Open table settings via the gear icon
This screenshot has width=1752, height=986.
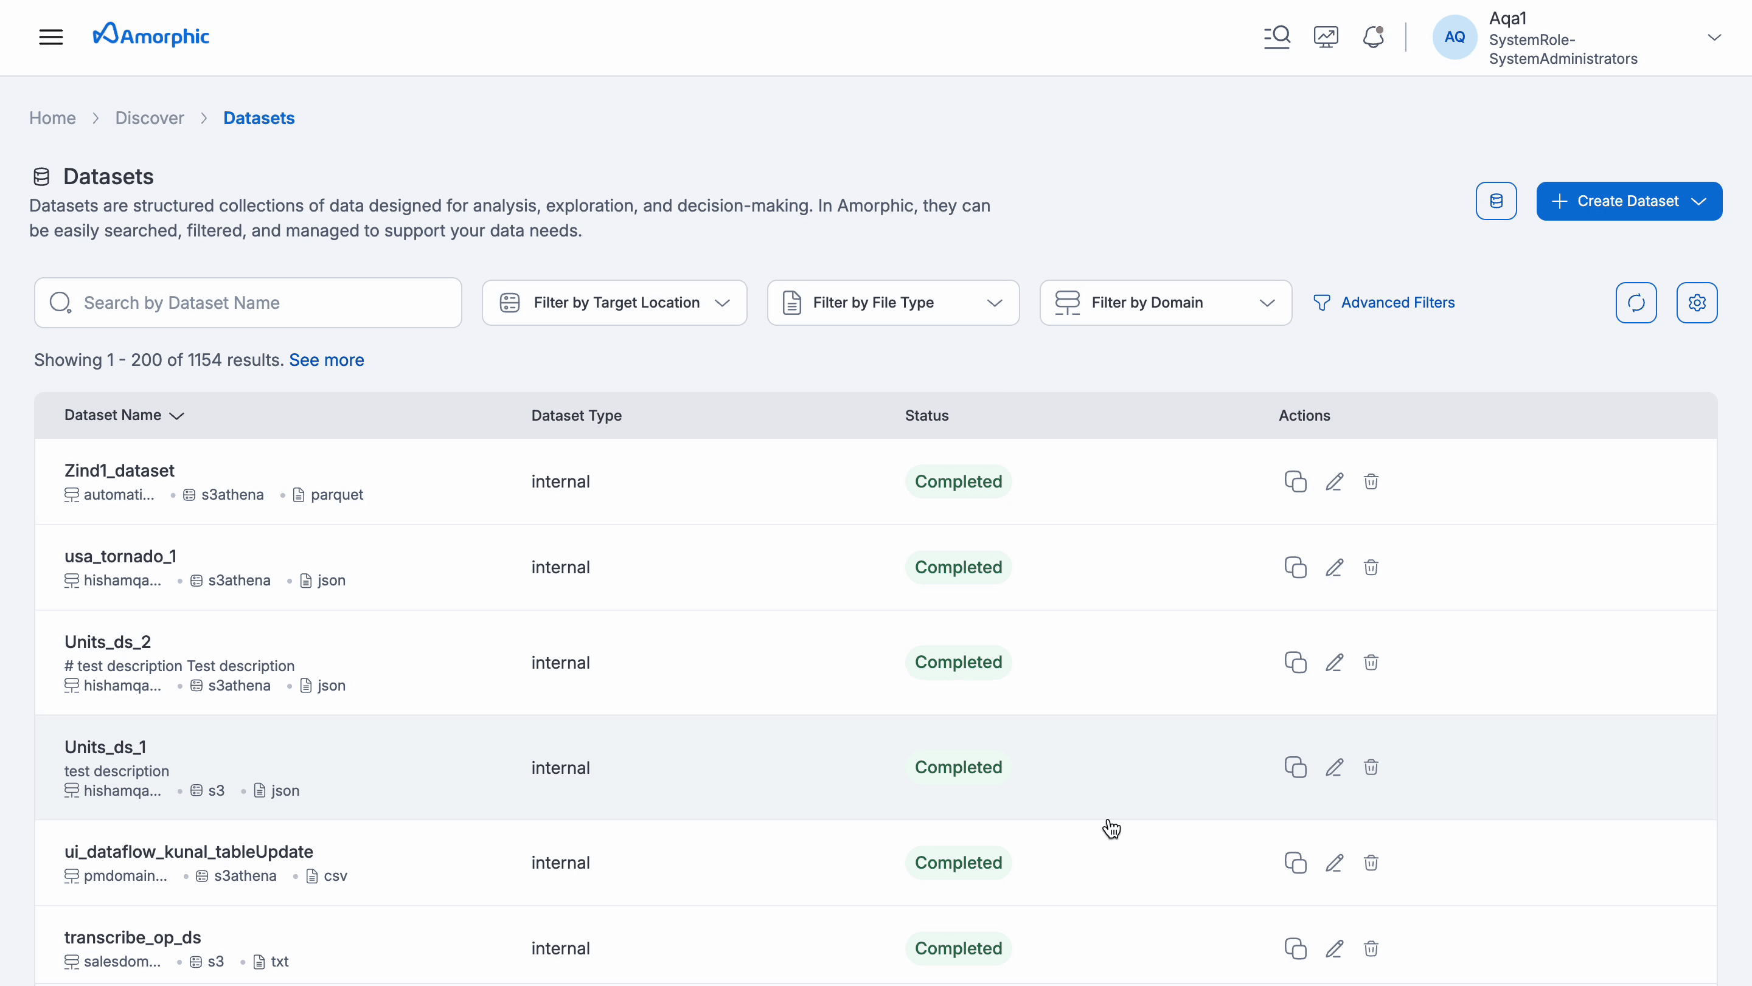(1698, 302)
